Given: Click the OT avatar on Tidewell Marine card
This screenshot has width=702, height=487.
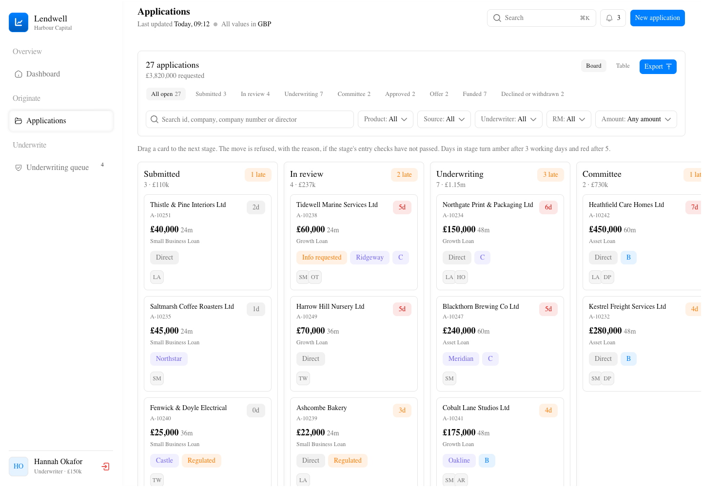Looking at the screenshot, I should tap(315, 277).
